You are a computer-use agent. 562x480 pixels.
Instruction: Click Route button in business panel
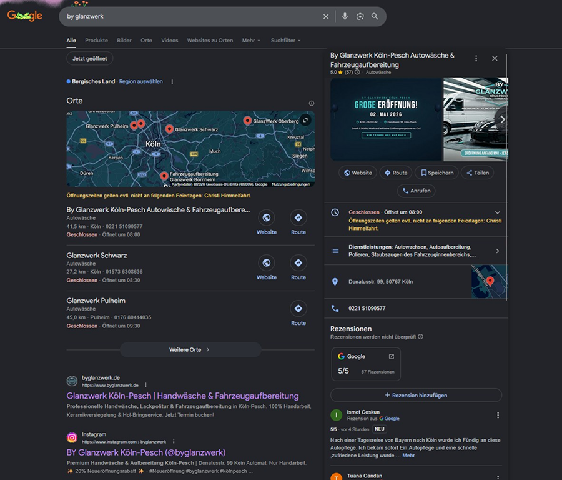396,172
